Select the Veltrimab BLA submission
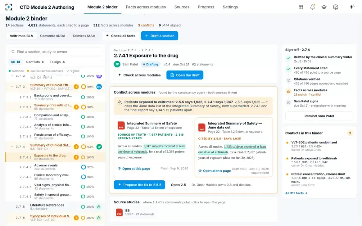 pos(21,36)
